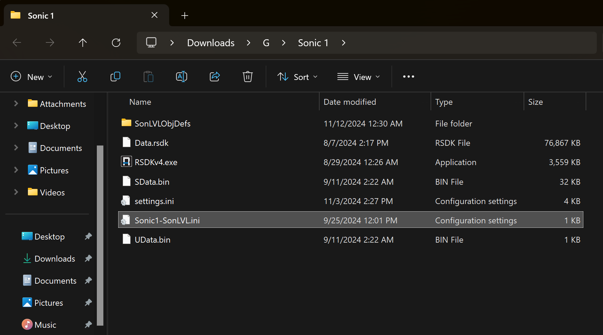Screen dimensions: 603x335
Task: Open the Sort dropdown
Action: click(297, 77)
